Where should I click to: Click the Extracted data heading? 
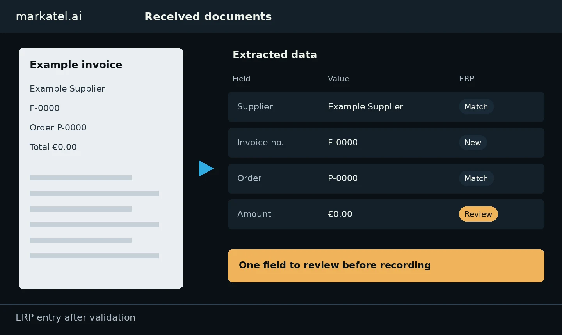tap(275, 55)
